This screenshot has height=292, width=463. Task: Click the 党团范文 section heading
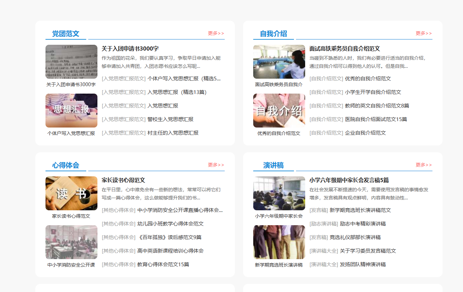[x=66, y=34]
